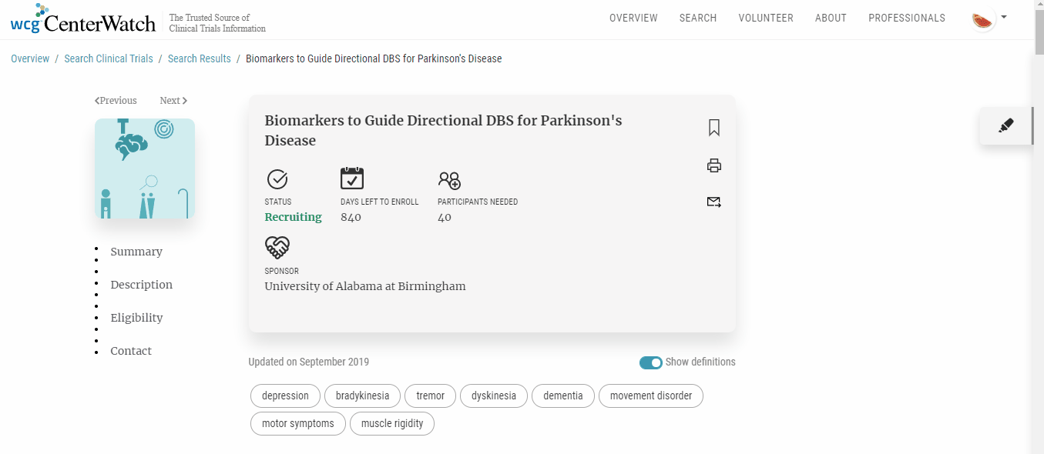Toggle the Show definitions switch

(x=650, y=362)
